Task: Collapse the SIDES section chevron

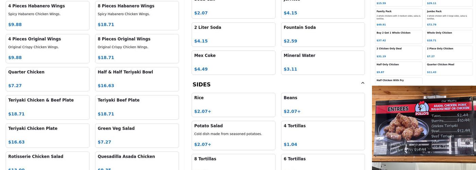Action: coord(362,83)
